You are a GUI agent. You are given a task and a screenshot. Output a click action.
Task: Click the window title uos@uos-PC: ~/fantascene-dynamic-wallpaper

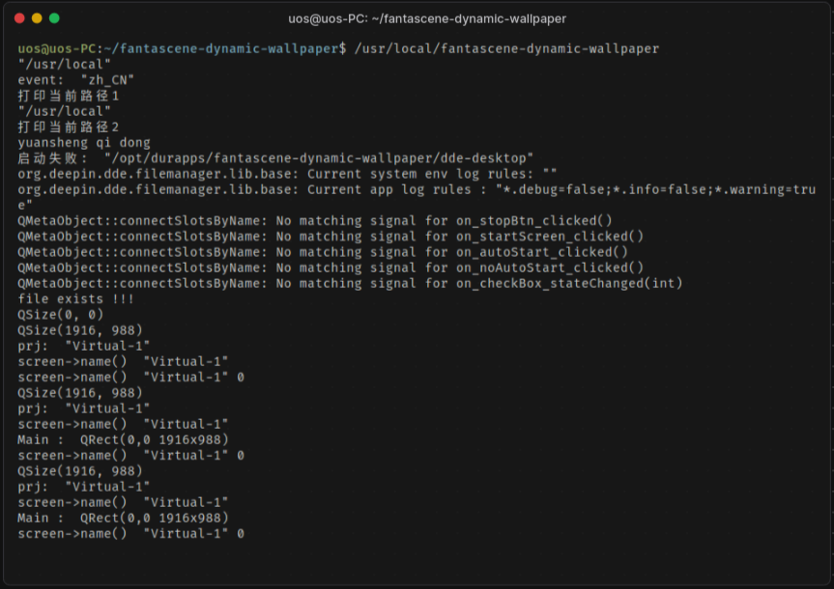point(427,19)
